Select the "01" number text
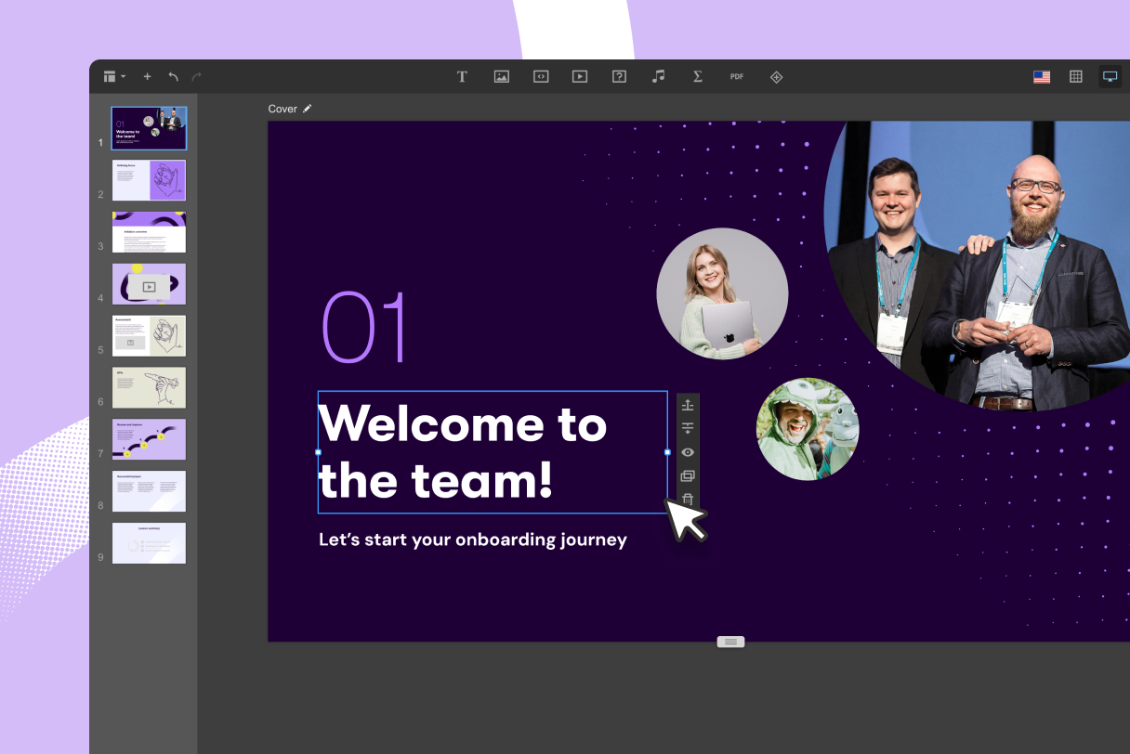 coord(364,327)
